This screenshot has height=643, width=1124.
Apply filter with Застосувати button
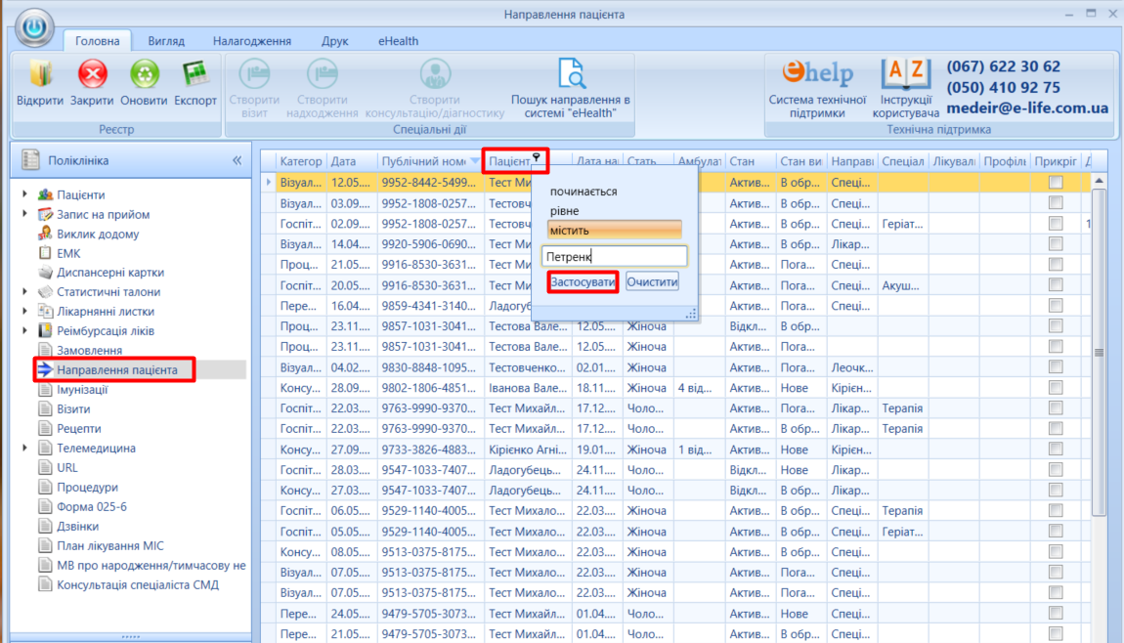[583, 281]
